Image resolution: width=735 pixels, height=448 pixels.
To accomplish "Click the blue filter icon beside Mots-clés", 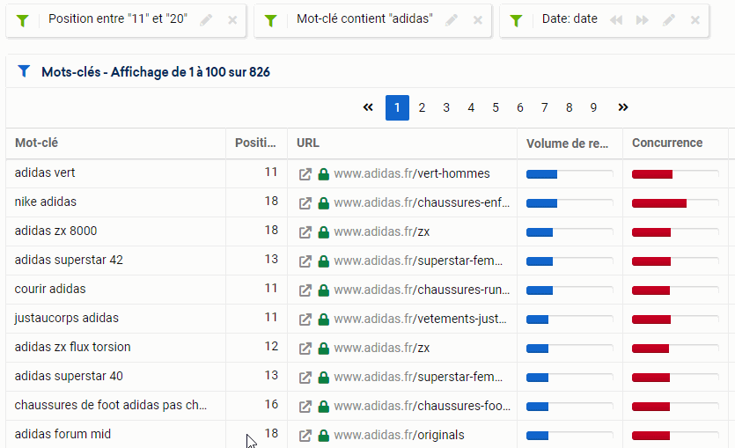I will click(x=24, y=71).
